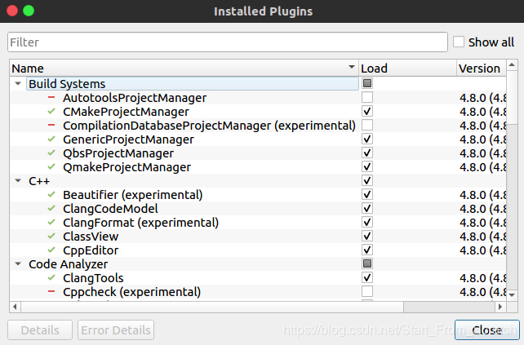The image size is (524, 345).
Task: Click the green check icon beside ClangTools
Action: [x=51, y=277]
